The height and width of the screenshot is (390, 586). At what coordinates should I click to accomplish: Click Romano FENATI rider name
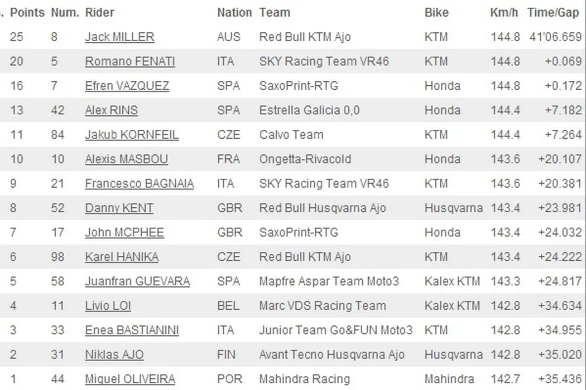(129, 62)
